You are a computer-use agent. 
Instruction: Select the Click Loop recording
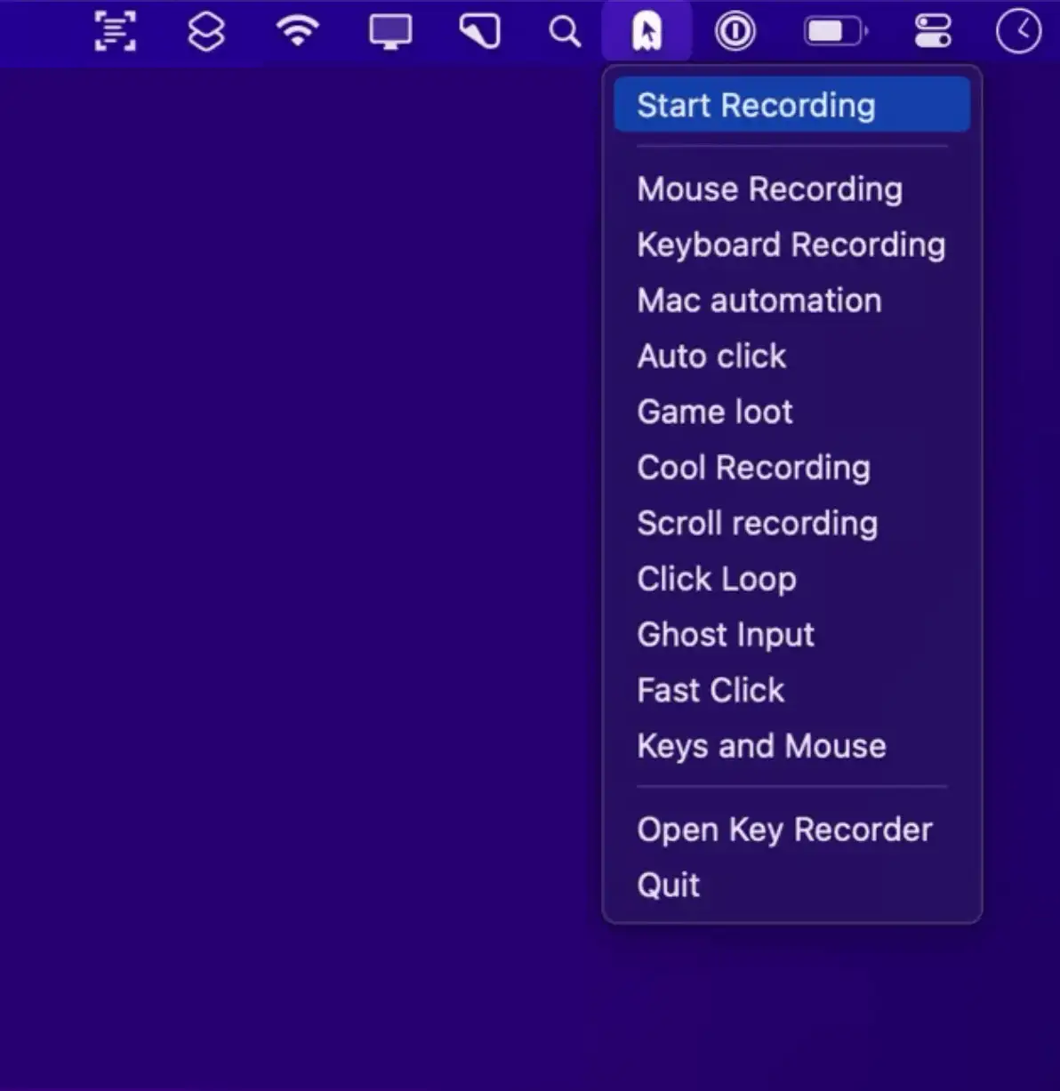pyautogui.click(x=791, y=579)
